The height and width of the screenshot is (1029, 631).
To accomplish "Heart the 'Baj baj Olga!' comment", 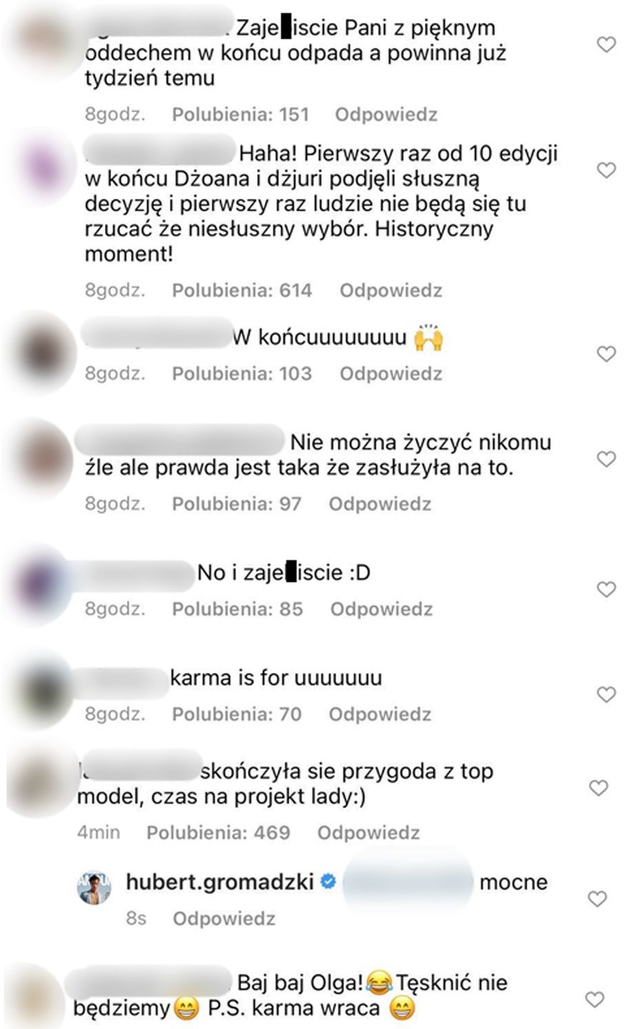I will click(594, 999).
